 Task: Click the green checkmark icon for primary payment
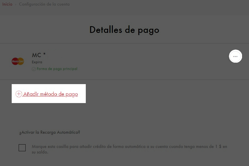(x=34, y=69)
